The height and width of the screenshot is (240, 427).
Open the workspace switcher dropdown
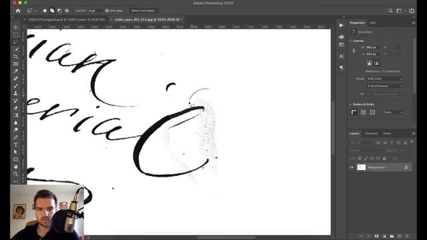400,11
